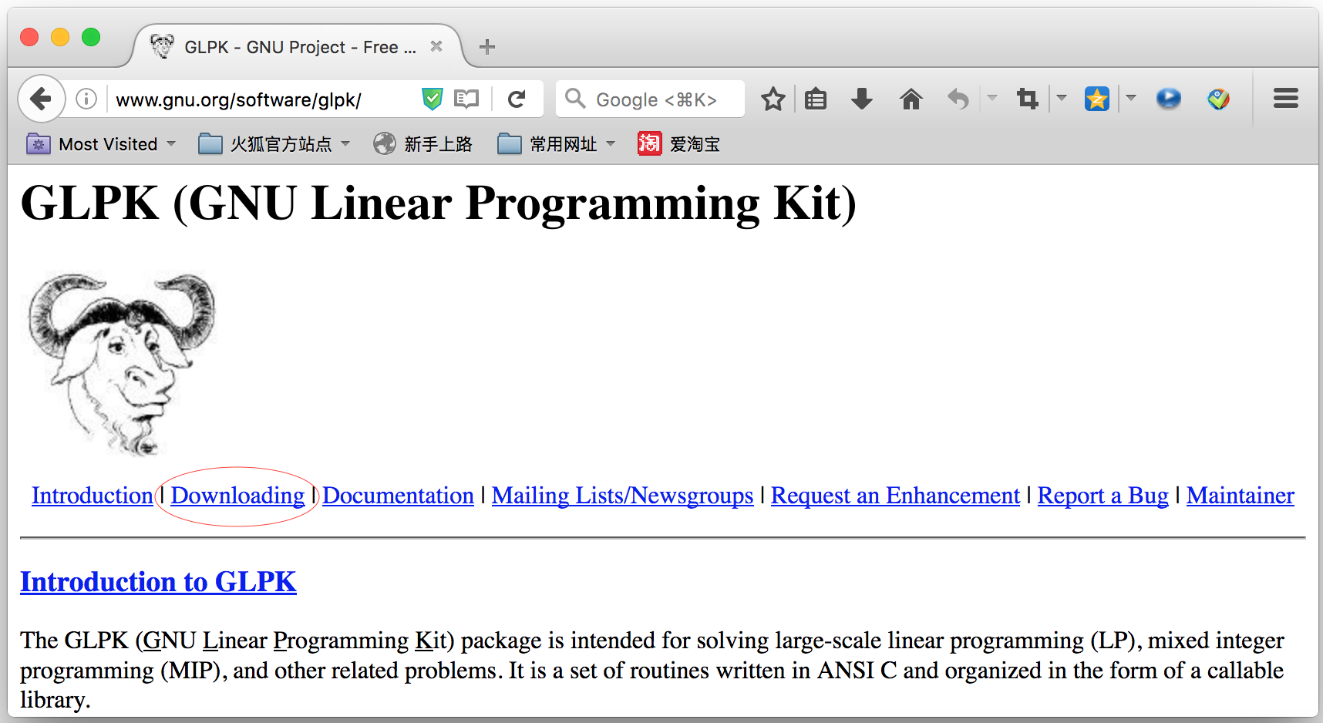Click the search magnifier icon
Screen dimensions: 1323x723
pyautogui.click(x=575, y=99)
